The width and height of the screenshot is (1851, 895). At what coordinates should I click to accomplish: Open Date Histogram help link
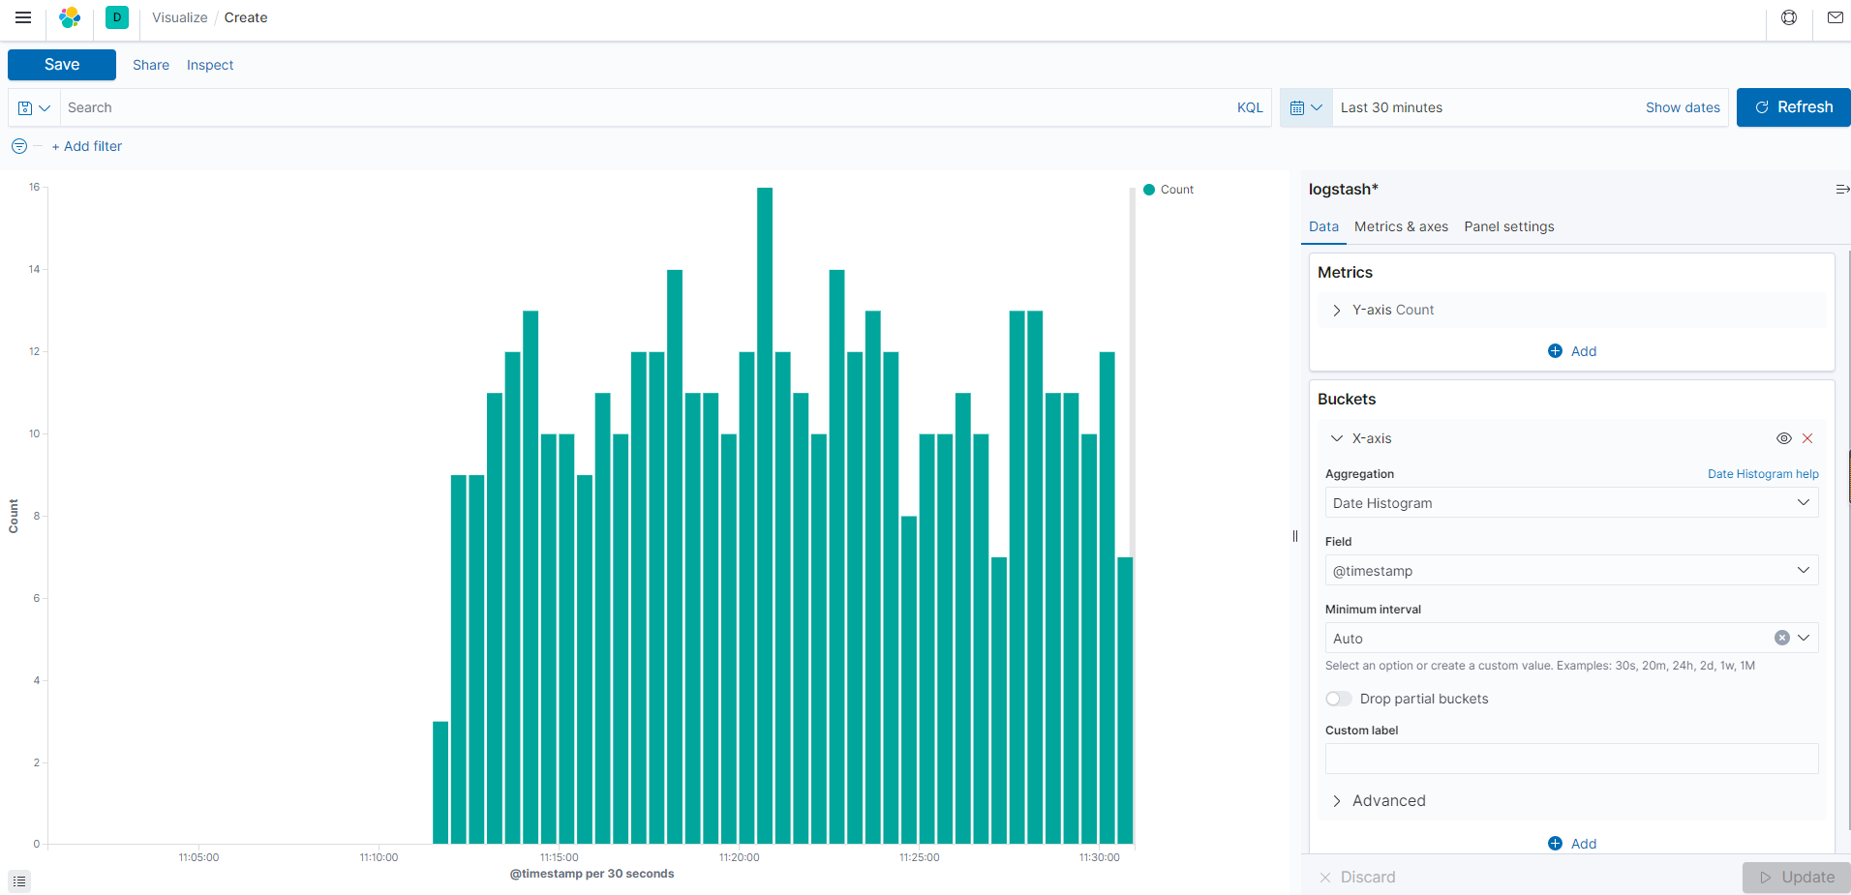click(x=1762, y=474)
